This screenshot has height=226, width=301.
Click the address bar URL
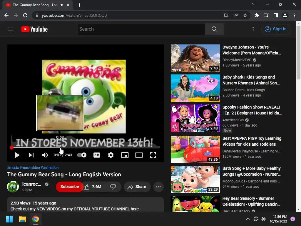tap(74, 15)
